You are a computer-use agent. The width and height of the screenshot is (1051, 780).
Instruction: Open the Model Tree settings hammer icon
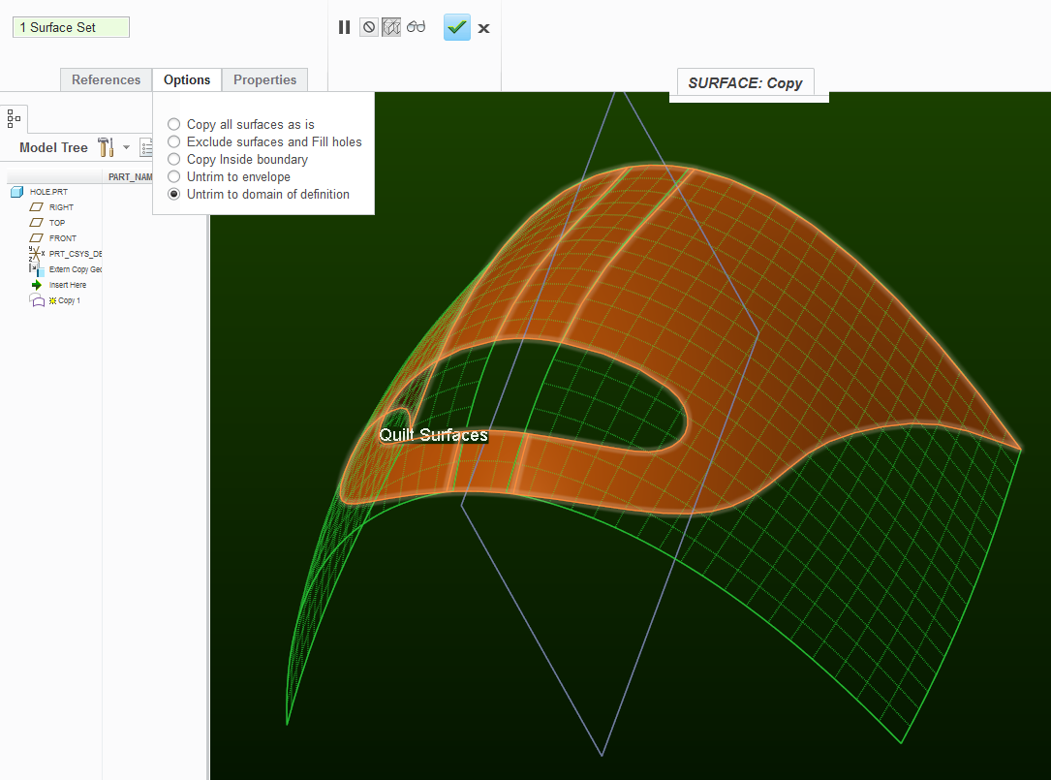tap(106, 147)
